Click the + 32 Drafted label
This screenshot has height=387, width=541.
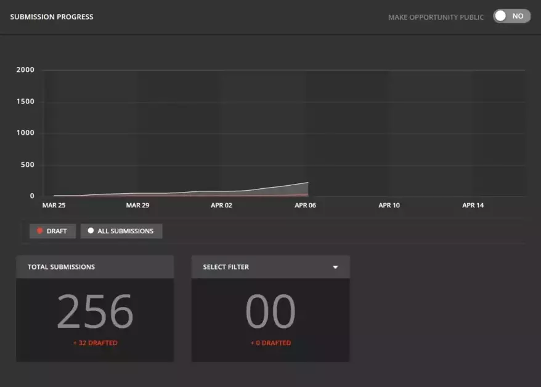pyautogui.click(x=95, y=343)
